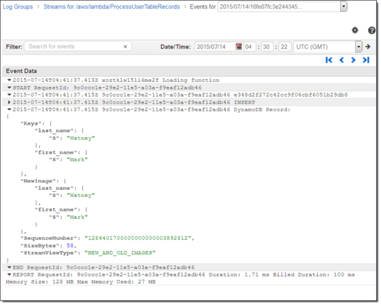Click the "NewImage" JSON key
381x305 pixels.
click(38, 181)
